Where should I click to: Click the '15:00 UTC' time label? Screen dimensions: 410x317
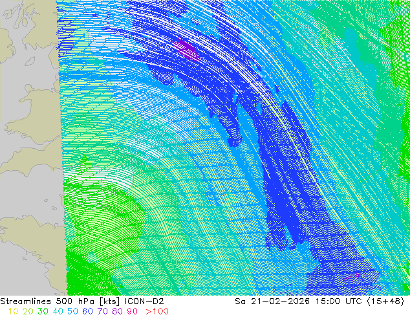(338, 301)
